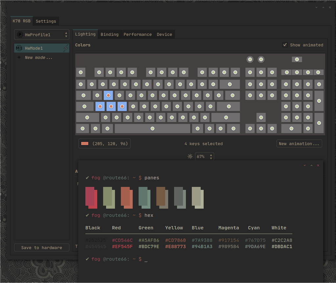
Task: Click hex value #DBDAC1 in terminal
Action: coord(282,246)
